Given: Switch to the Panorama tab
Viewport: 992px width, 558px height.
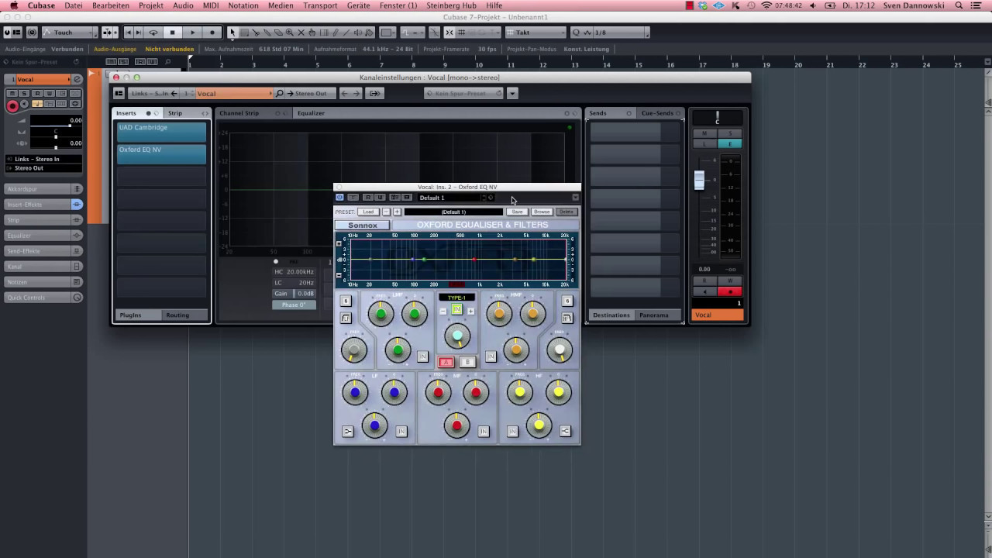Looking at the screenshot, I should tap(653, 315).
